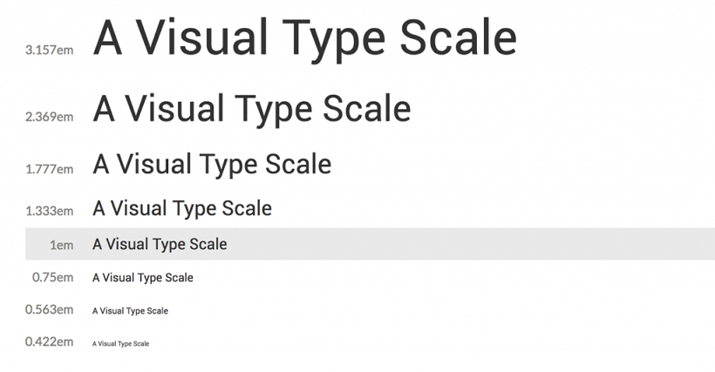The width and height of the screenshot is (715, 372).
Task: Click the 3.157em size label
Action: (x=50, y=50)
